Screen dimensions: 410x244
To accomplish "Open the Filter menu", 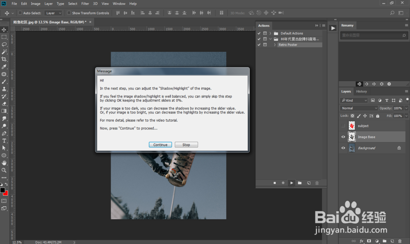I will 85,4.
